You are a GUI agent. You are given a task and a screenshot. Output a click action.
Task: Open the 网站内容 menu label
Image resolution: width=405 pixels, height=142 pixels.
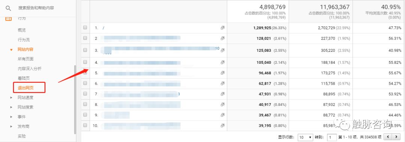(x=25, y=50)
